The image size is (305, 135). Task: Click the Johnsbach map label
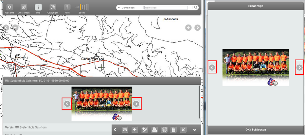click(x=171, y=19)
